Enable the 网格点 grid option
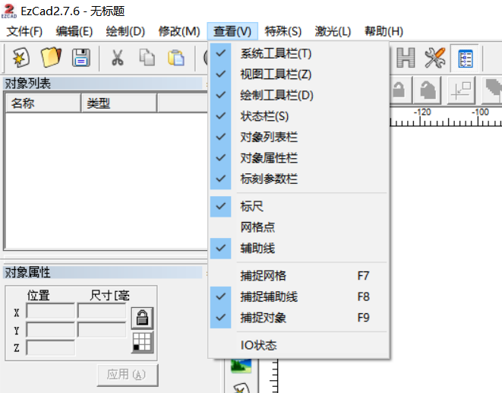The image size is (502, 393). tap(298, 227)
